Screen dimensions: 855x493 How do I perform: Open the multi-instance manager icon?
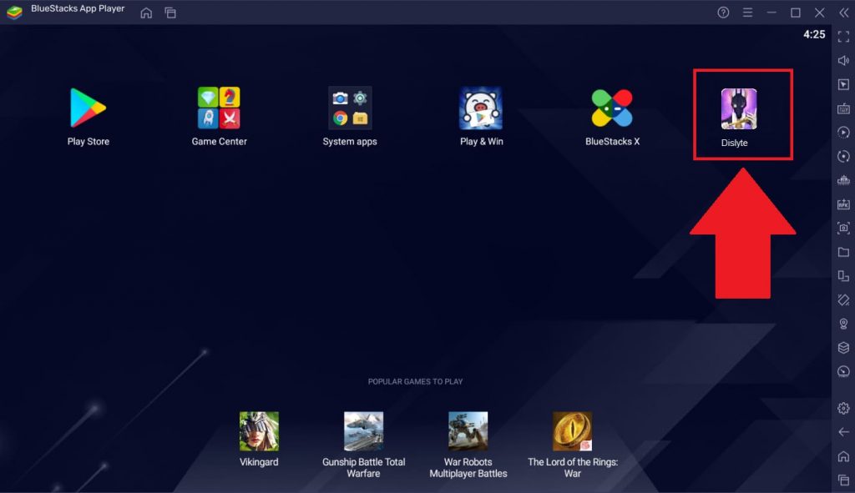843,180
